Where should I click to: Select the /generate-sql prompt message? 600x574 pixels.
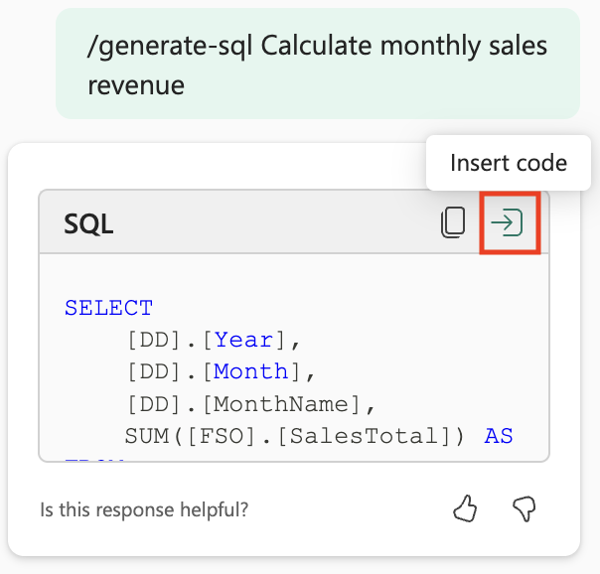tap(318, 64)
